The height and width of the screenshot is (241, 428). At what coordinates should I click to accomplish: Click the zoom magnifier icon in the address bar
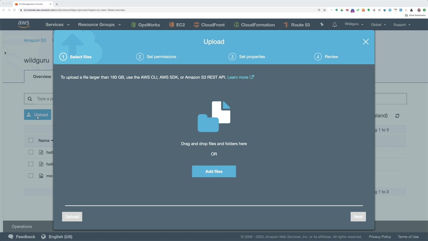(319, 10)
